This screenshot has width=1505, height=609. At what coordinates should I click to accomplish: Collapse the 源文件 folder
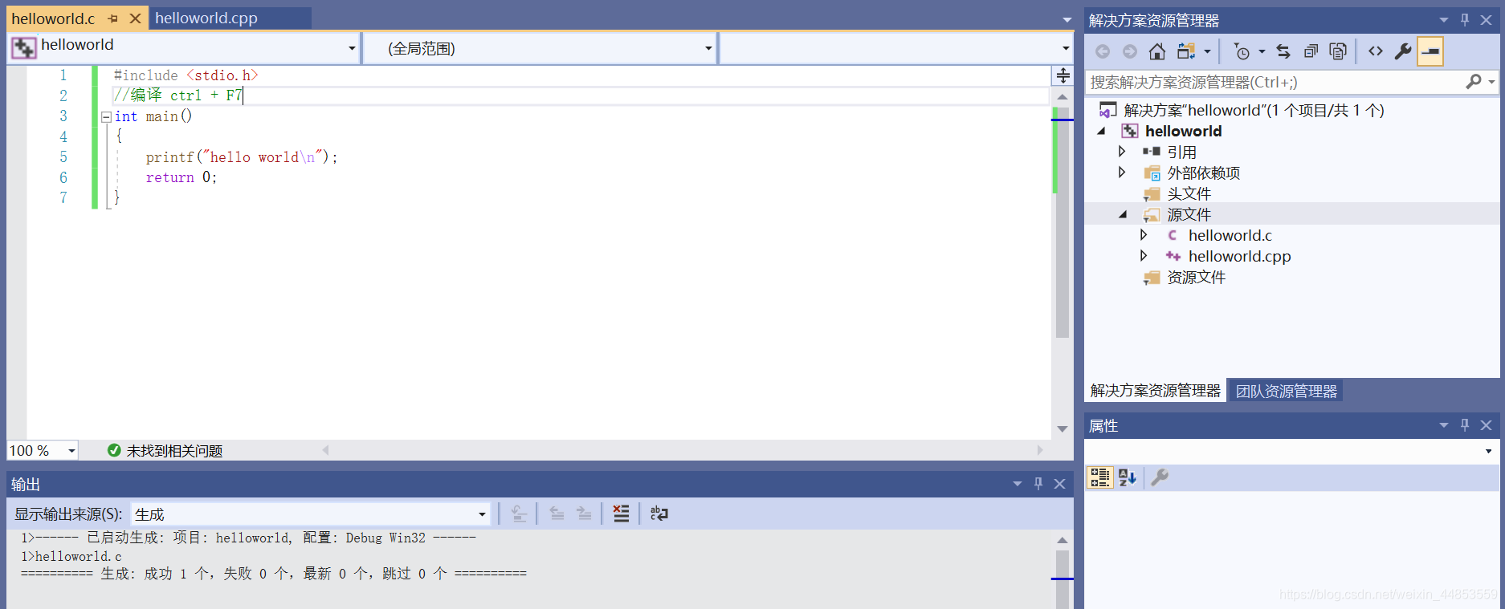click(x=1123, y=214)
